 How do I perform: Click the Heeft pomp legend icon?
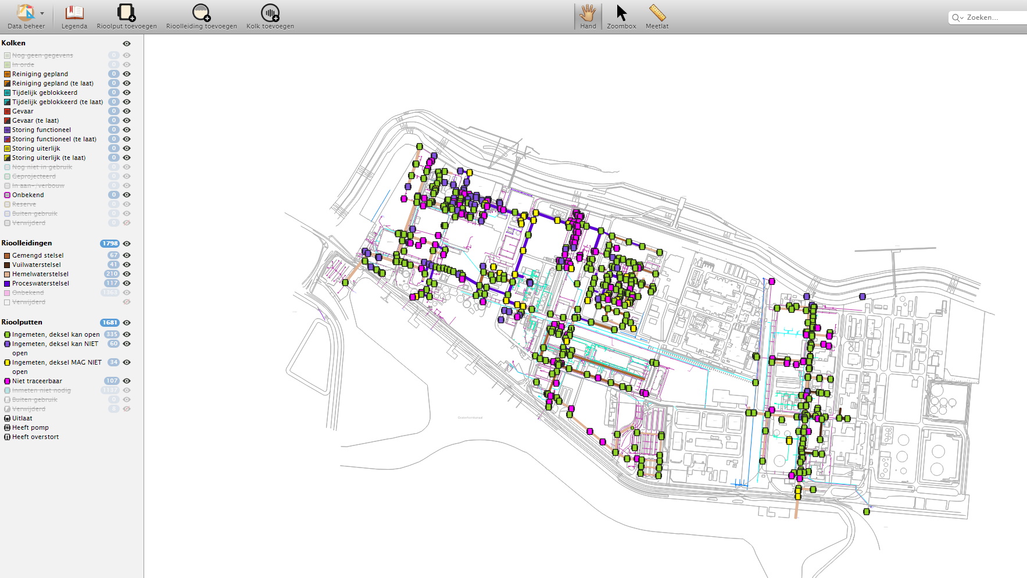click(8, 427)
